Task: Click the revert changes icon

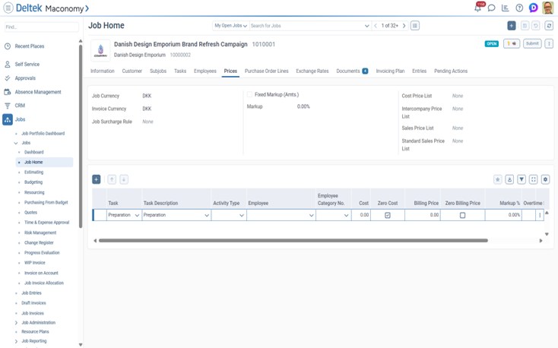Action: point(536,26)
